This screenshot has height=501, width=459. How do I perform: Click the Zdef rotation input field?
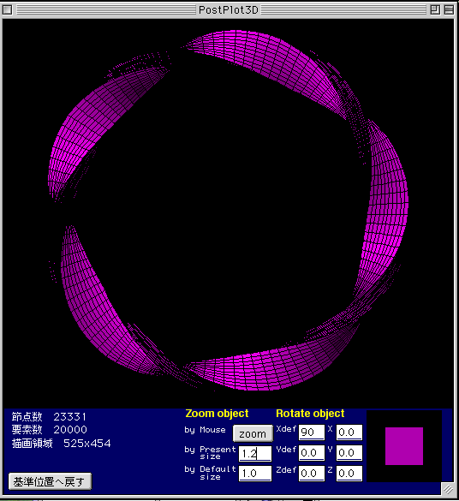coord(312,474)
